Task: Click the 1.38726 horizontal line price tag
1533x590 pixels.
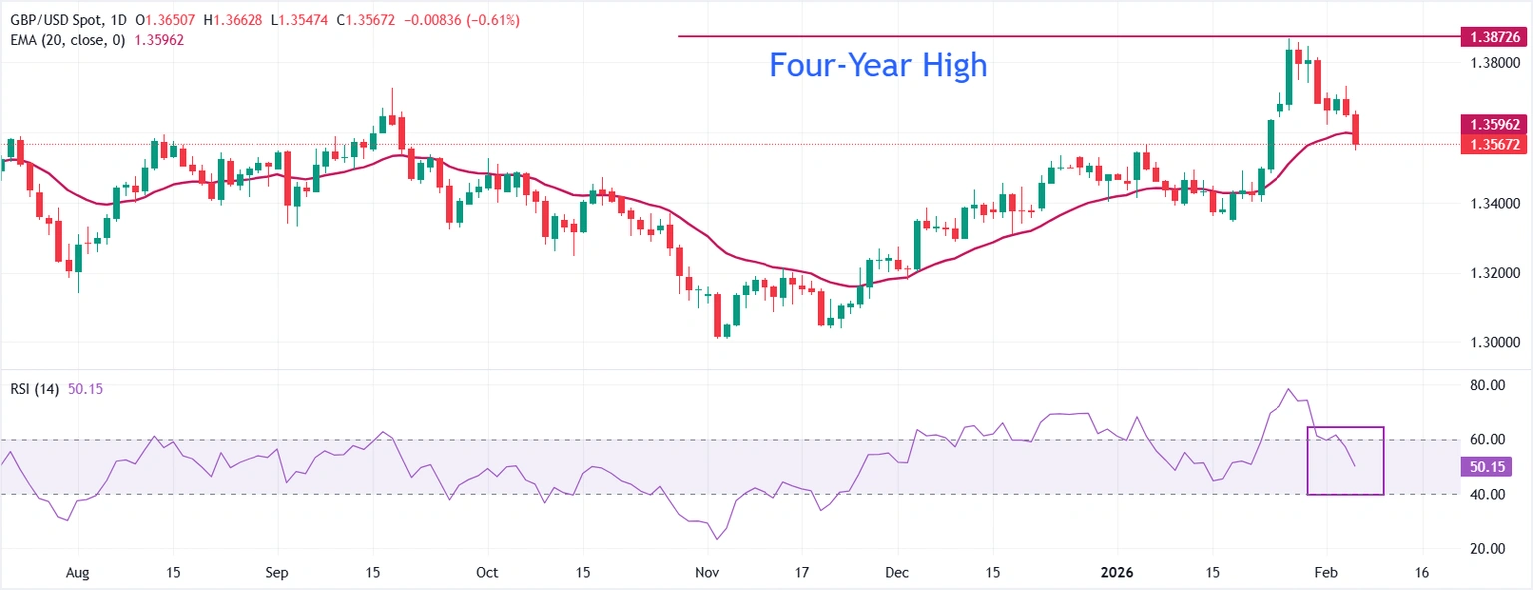Action: (1494, 37)
